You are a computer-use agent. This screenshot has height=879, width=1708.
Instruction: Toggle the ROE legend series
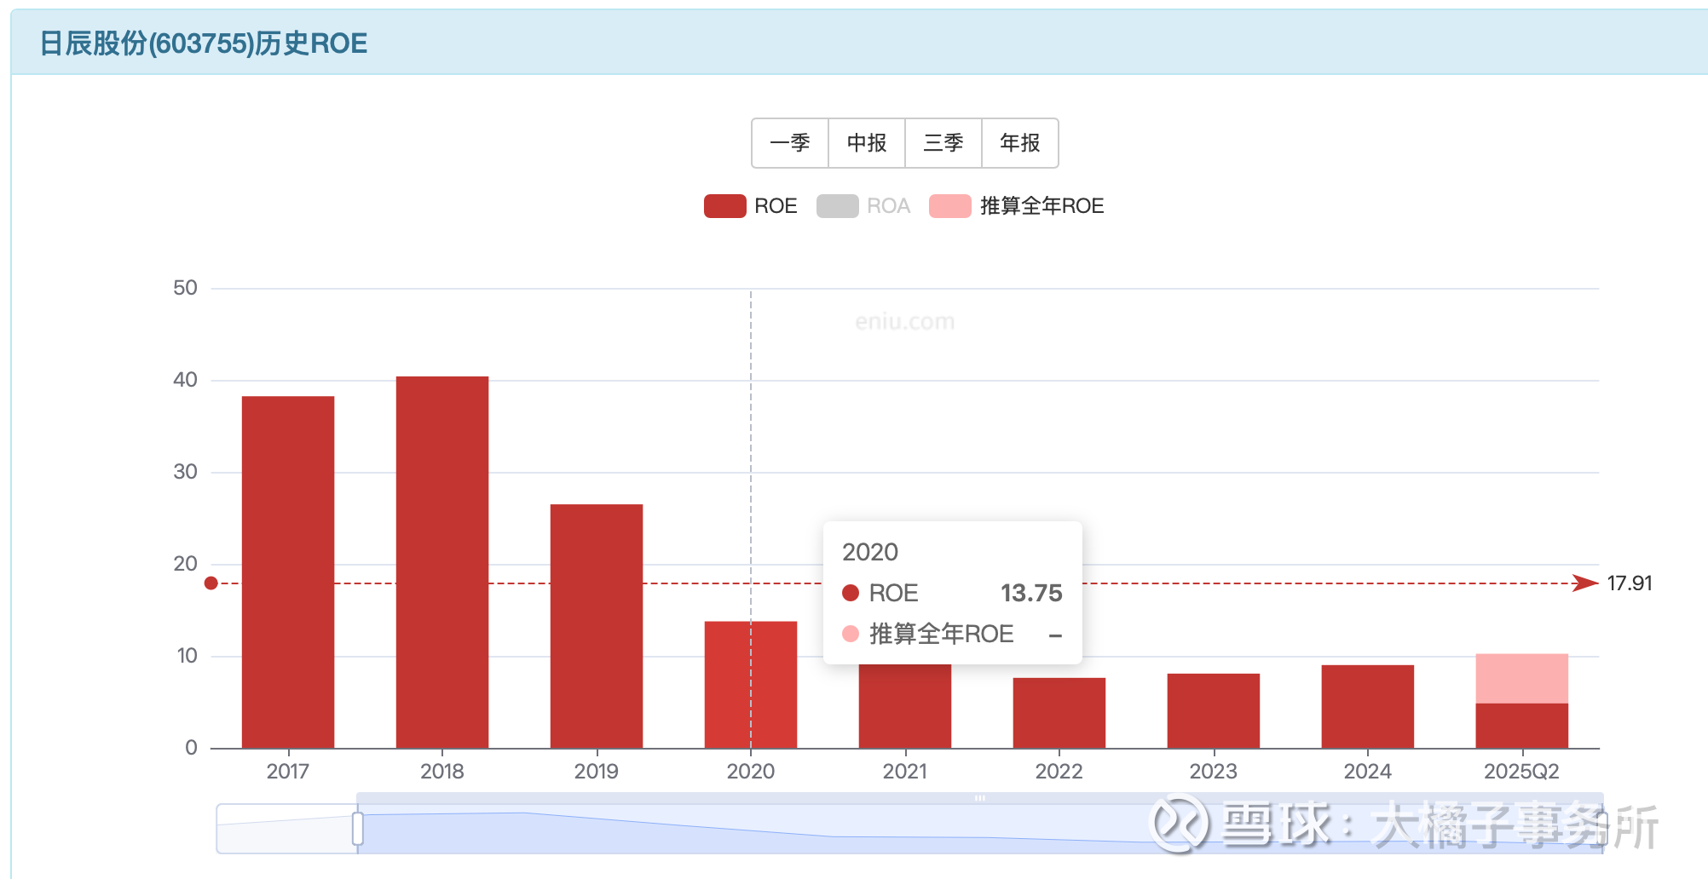point(751,206)
